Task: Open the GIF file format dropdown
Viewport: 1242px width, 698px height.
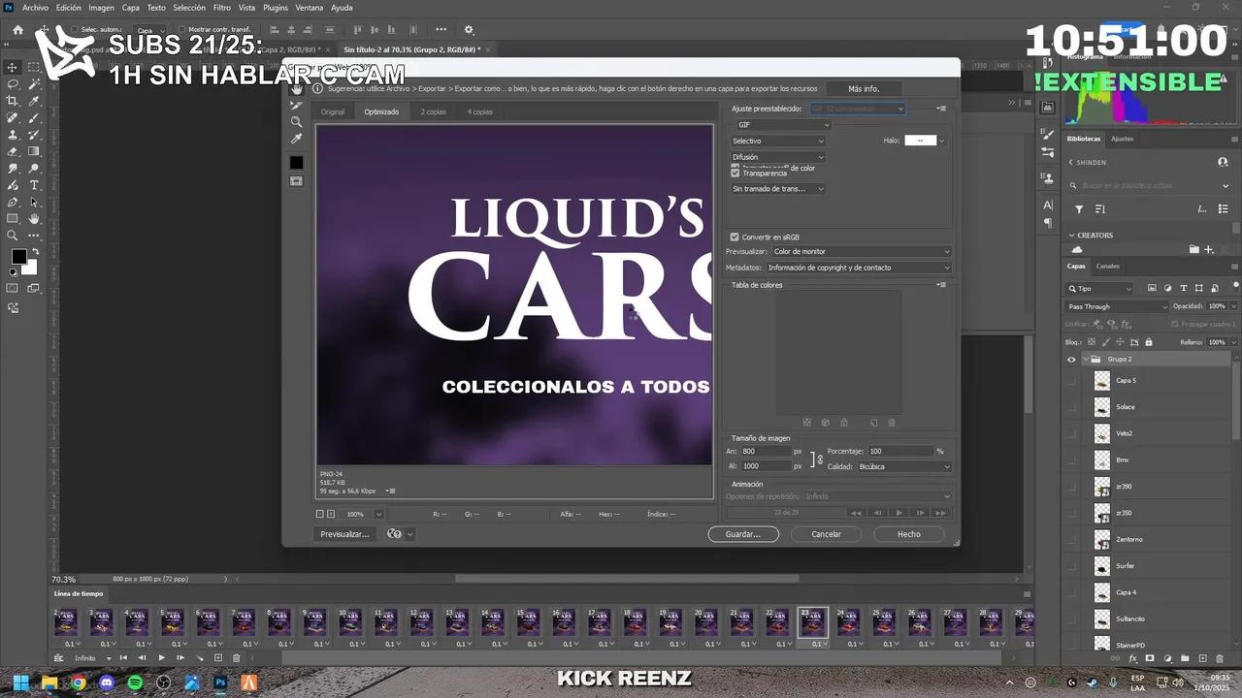Action: tap(782, 125)
